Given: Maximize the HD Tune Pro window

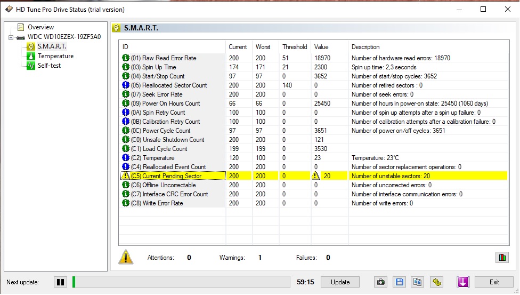Looking at the screenshot, I should 483,9.
